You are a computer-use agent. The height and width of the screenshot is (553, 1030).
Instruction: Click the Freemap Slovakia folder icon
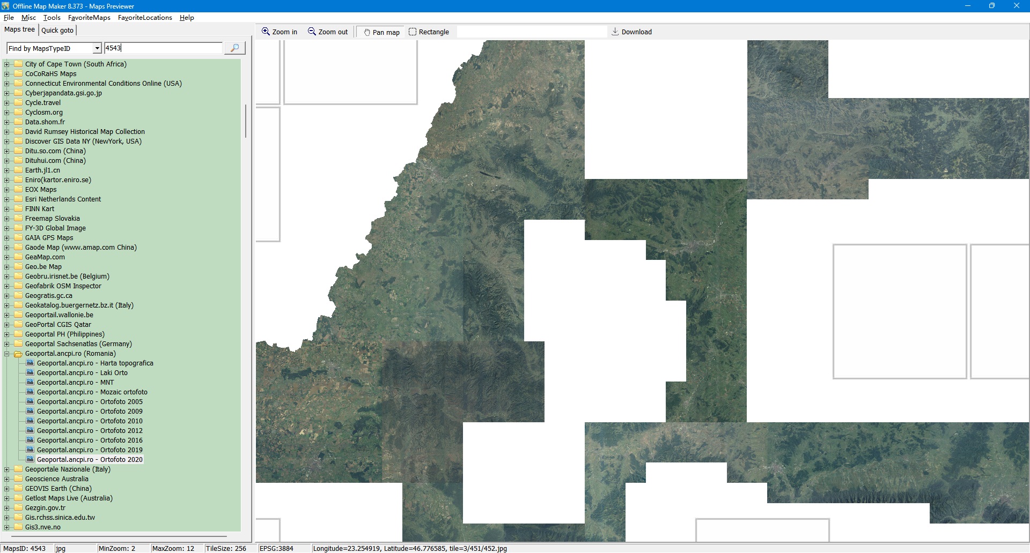[x=18, y=219]
